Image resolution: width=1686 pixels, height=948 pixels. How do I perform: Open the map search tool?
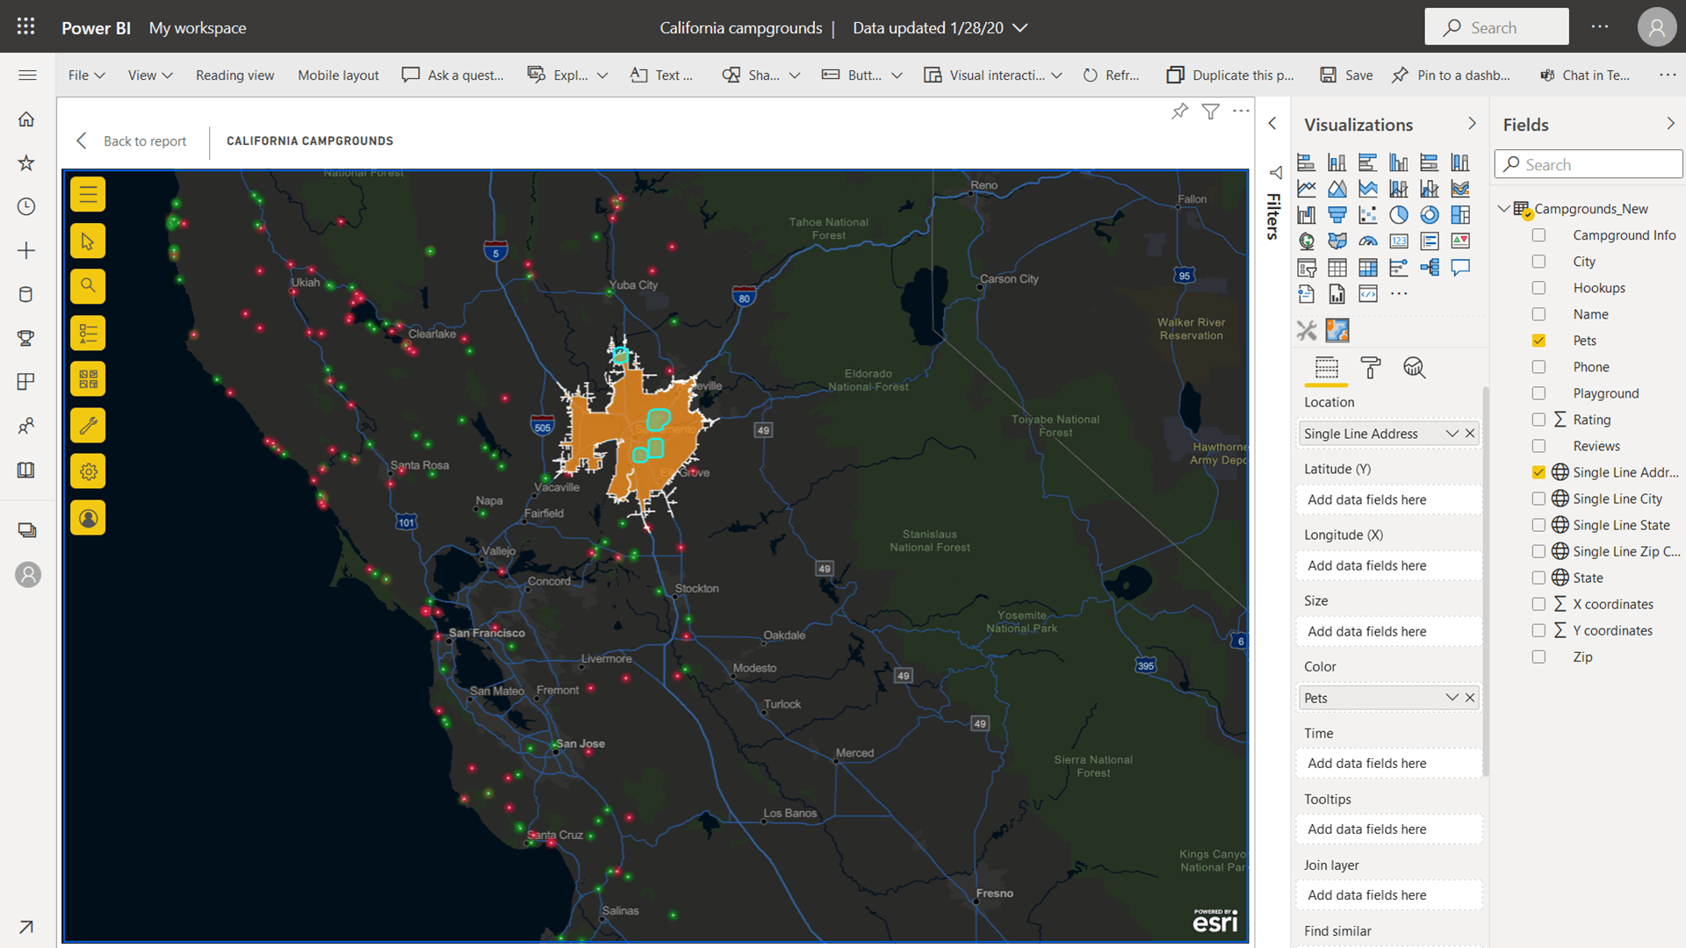tap(88, 286)
